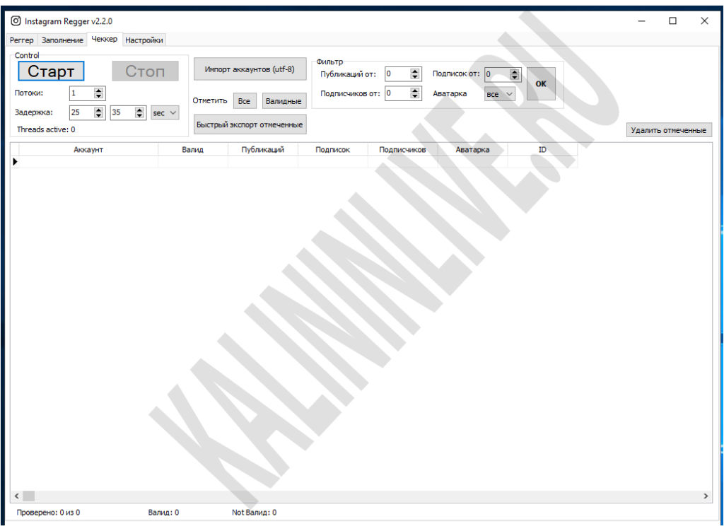Sort by Валид column header
Screen dimensions: 724x531
coord(192,150)
